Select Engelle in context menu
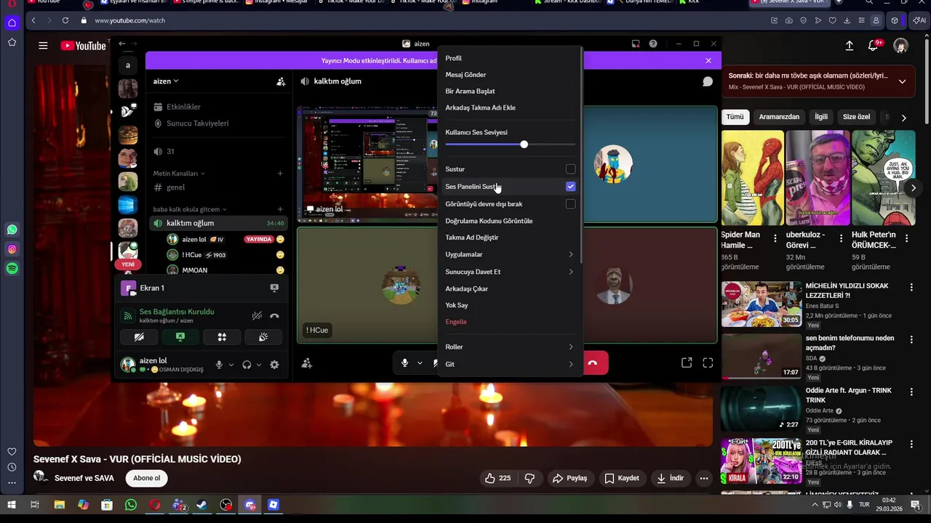 point(509,322)
